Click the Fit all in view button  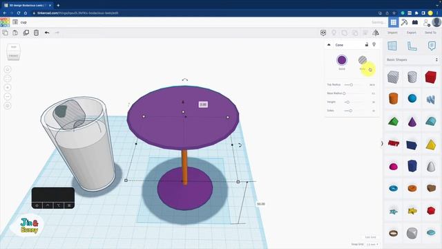8,78
